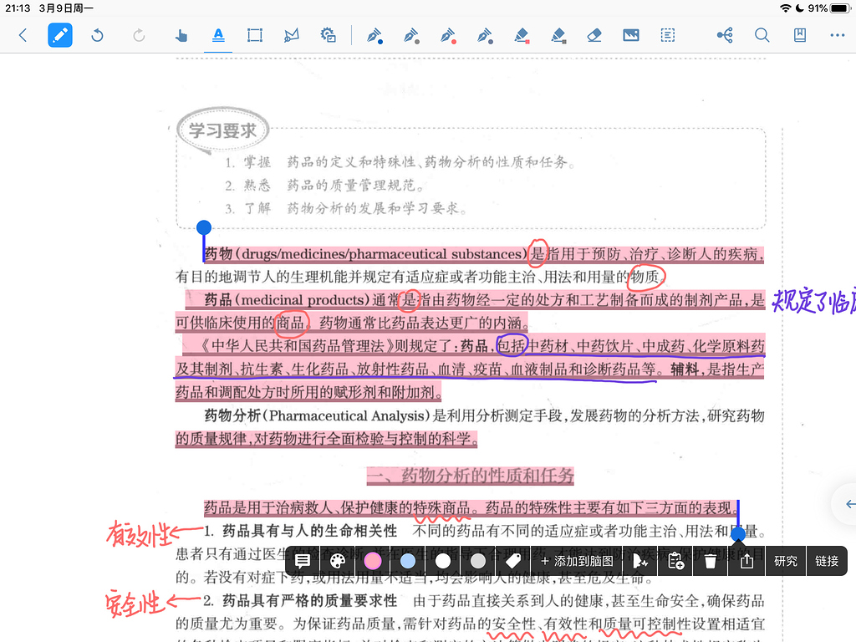Delete the highlight with the trash icon
Viewport: 856px width, 642px height.
tap(710, 561)
